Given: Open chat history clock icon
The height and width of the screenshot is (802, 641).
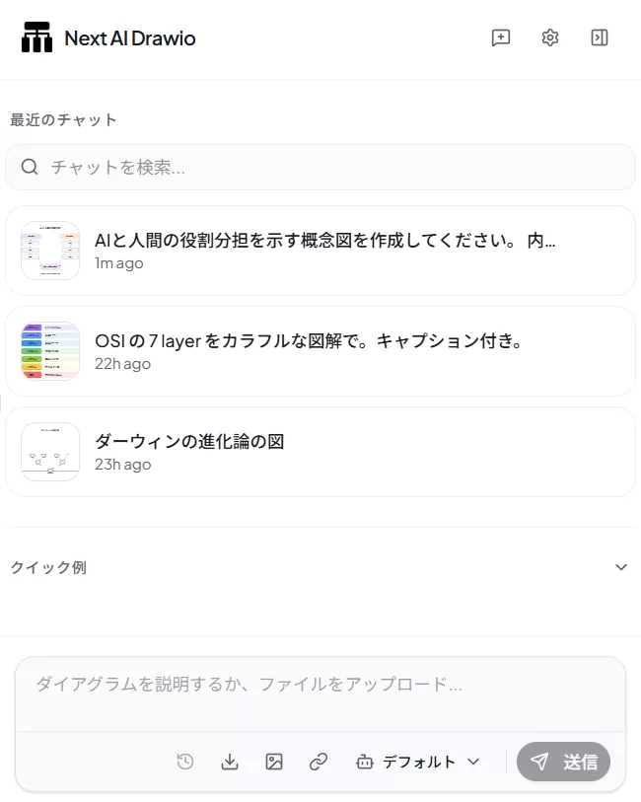Looking at the screenshot, I should 185,762.
